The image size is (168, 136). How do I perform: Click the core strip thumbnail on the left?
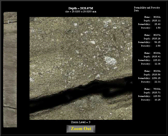click(x=10, y=70)
